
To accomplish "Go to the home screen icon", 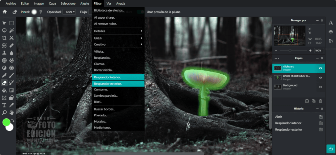I will pos(5,12).
